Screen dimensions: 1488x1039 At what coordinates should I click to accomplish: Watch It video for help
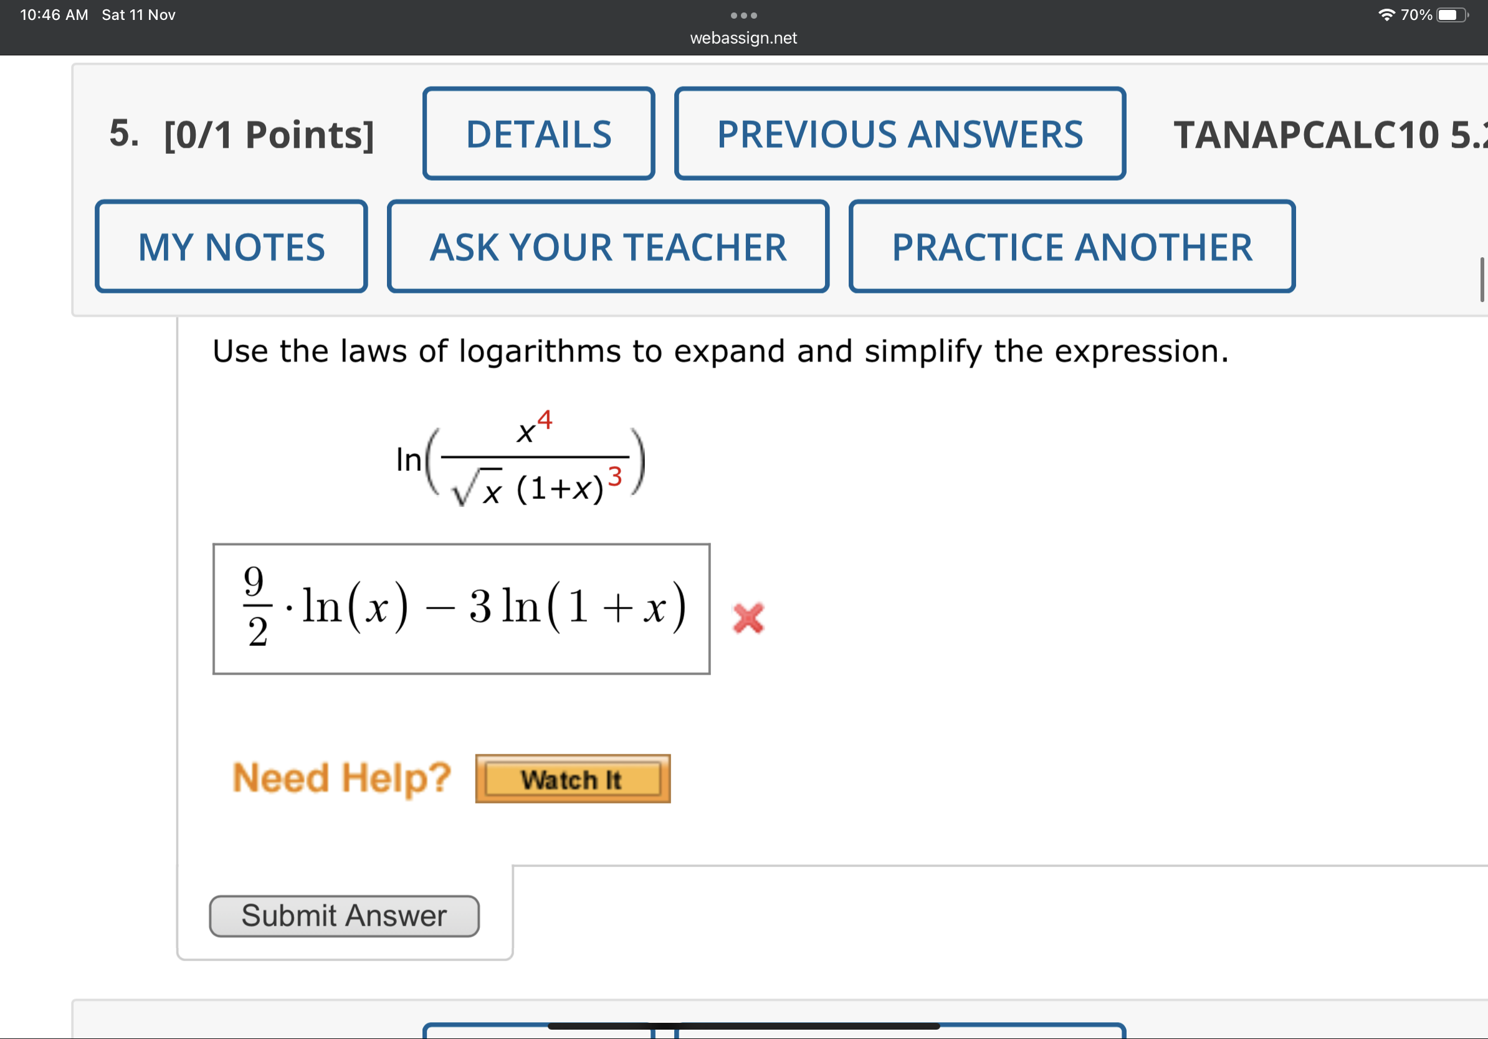[573, 779]
